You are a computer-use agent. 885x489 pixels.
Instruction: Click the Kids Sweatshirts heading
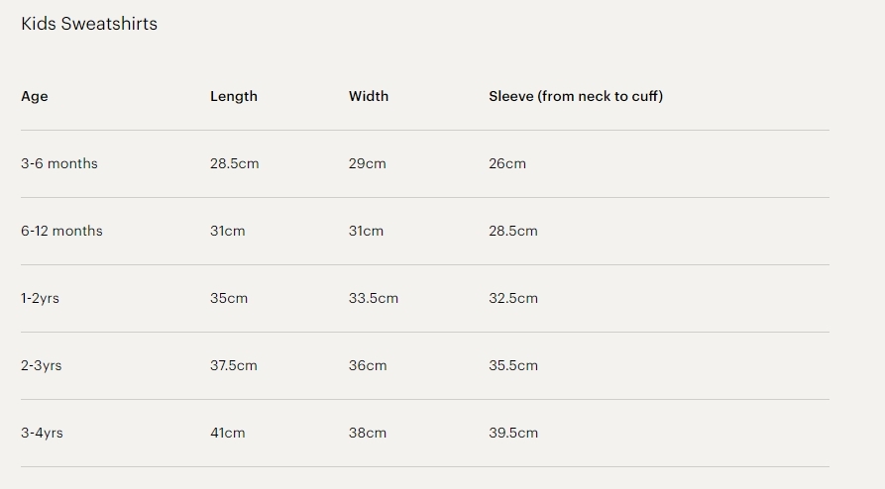pos(89,24)
